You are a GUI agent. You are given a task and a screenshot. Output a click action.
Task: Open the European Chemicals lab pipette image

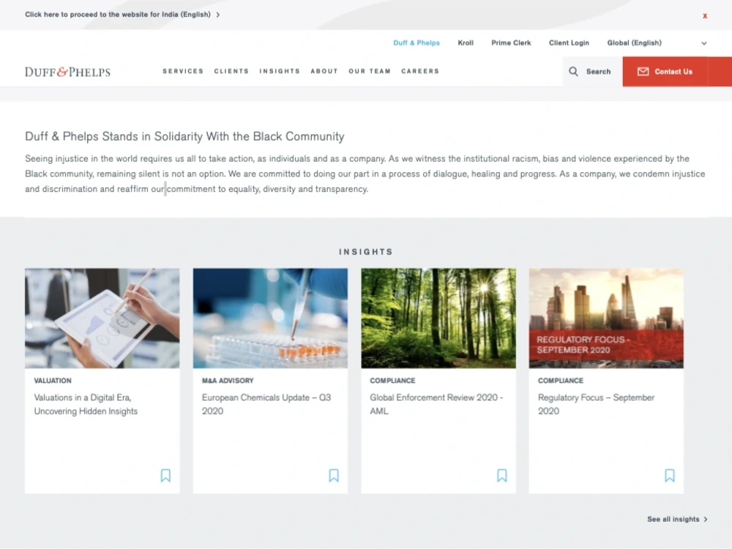[270, 318]
